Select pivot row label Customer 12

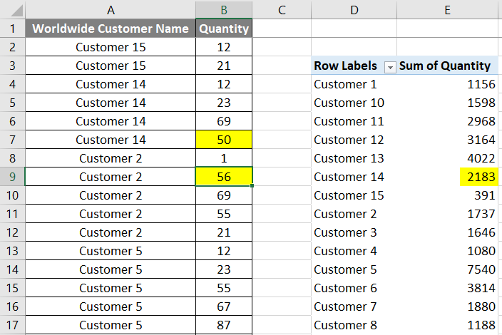point(354,140)
